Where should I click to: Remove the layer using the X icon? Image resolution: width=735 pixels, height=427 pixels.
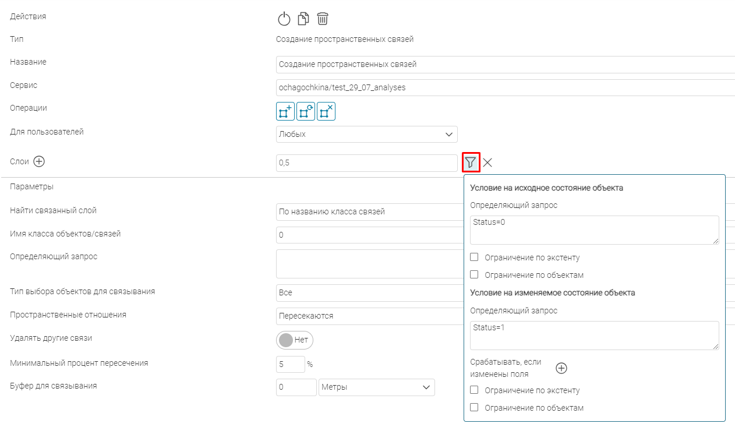pyautogui.click(x=487, y=163)
